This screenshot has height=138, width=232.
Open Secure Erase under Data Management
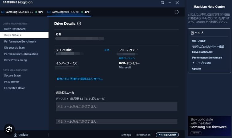[x=13, y=76]
